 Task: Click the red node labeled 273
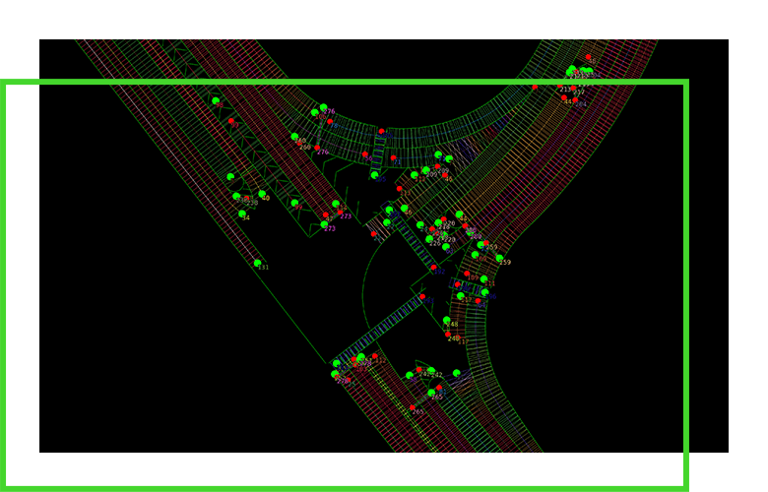coord(340,213)
